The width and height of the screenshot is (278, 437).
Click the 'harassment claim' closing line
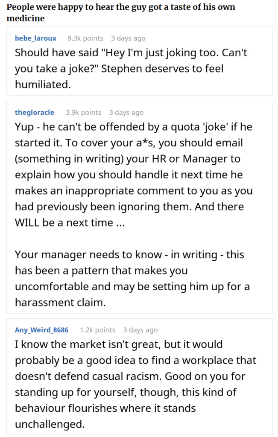60,302
